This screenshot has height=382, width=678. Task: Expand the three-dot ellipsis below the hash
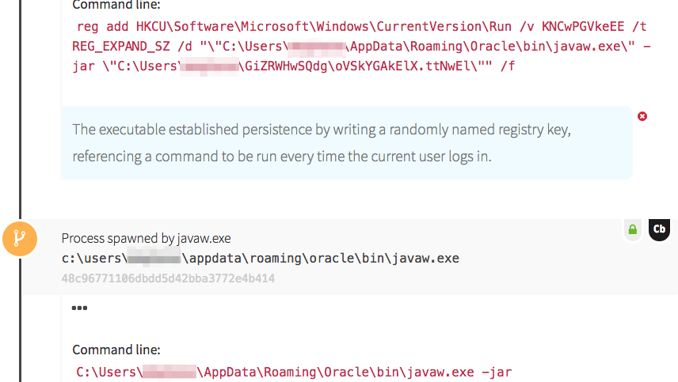79,308
